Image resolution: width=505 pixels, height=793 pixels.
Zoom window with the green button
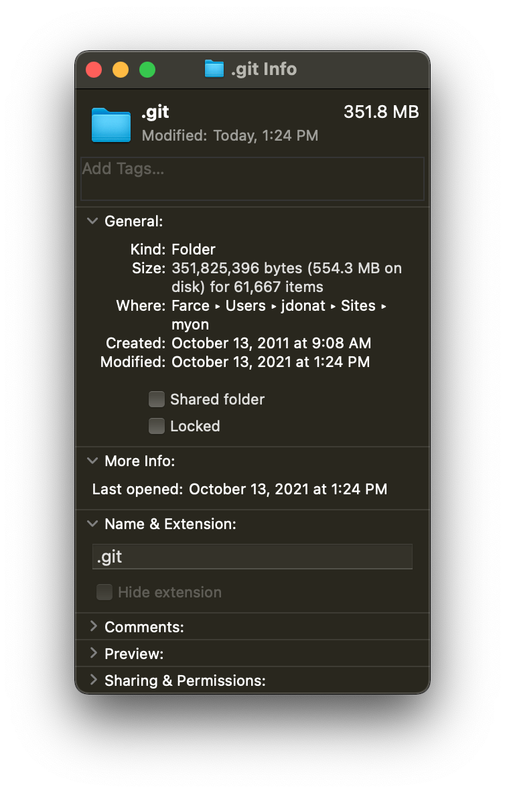(147, 69)
